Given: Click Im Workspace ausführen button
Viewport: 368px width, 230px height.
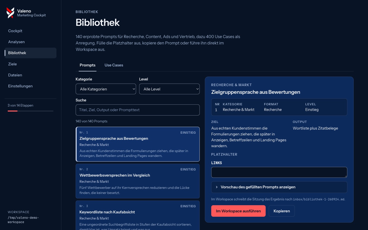Looking at the screenshot, I should pyautogui.click(x=238, y=211).
